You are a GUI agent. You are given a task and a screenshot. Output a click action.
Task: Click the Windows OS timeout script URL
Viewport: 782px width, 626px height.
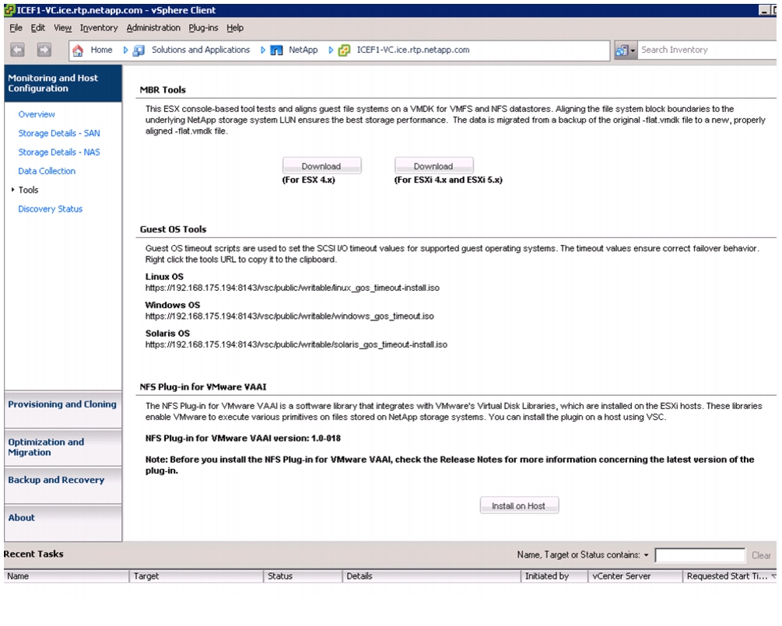[x=289, y=316]
